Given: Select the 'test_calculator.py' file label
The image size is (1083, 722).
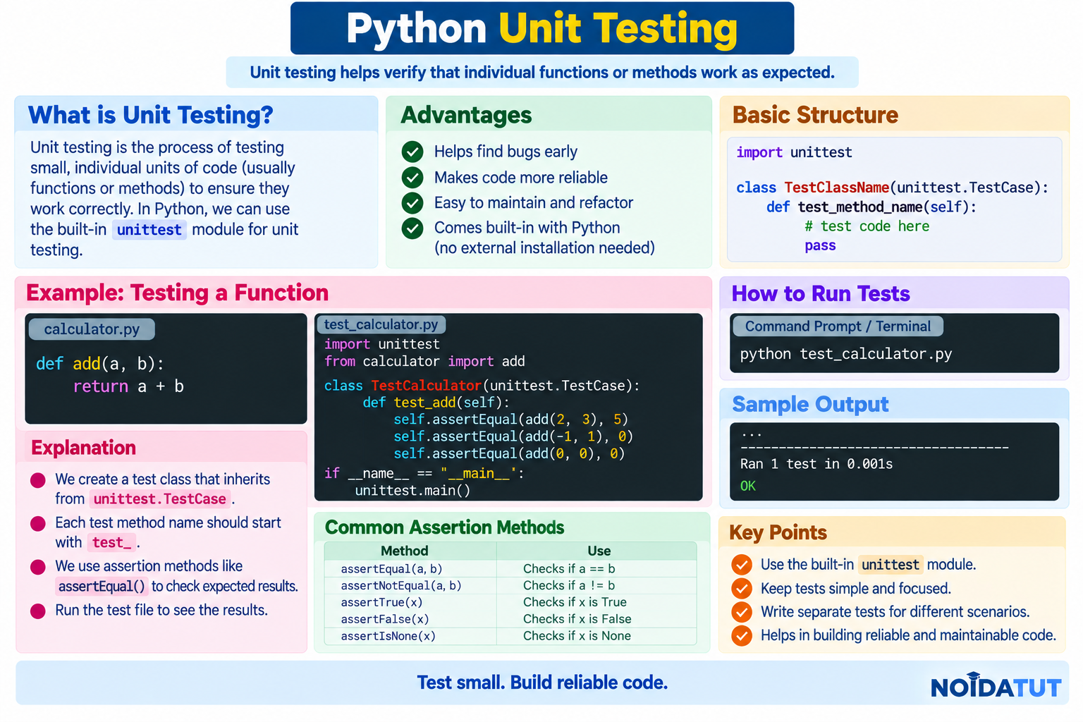Looking at the screenshot, I should (x=381, y=324).
